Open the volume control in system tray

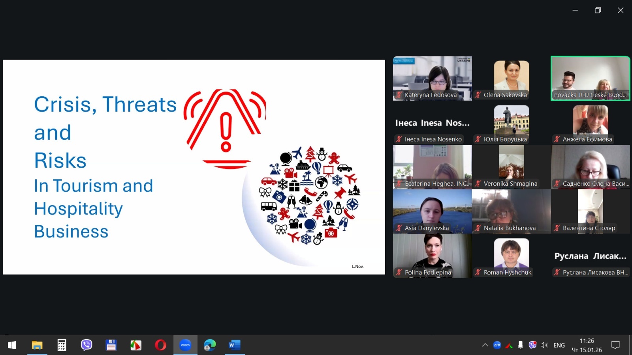[x=544, y=345]
